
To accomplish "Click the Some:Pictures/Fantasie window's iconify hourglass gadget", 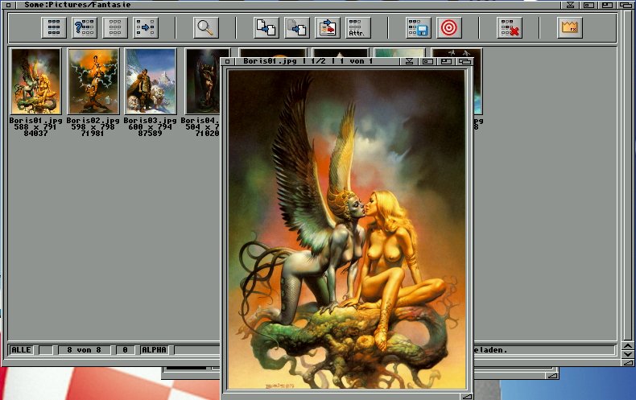I will pyautogui.click(x=570, y=5).
